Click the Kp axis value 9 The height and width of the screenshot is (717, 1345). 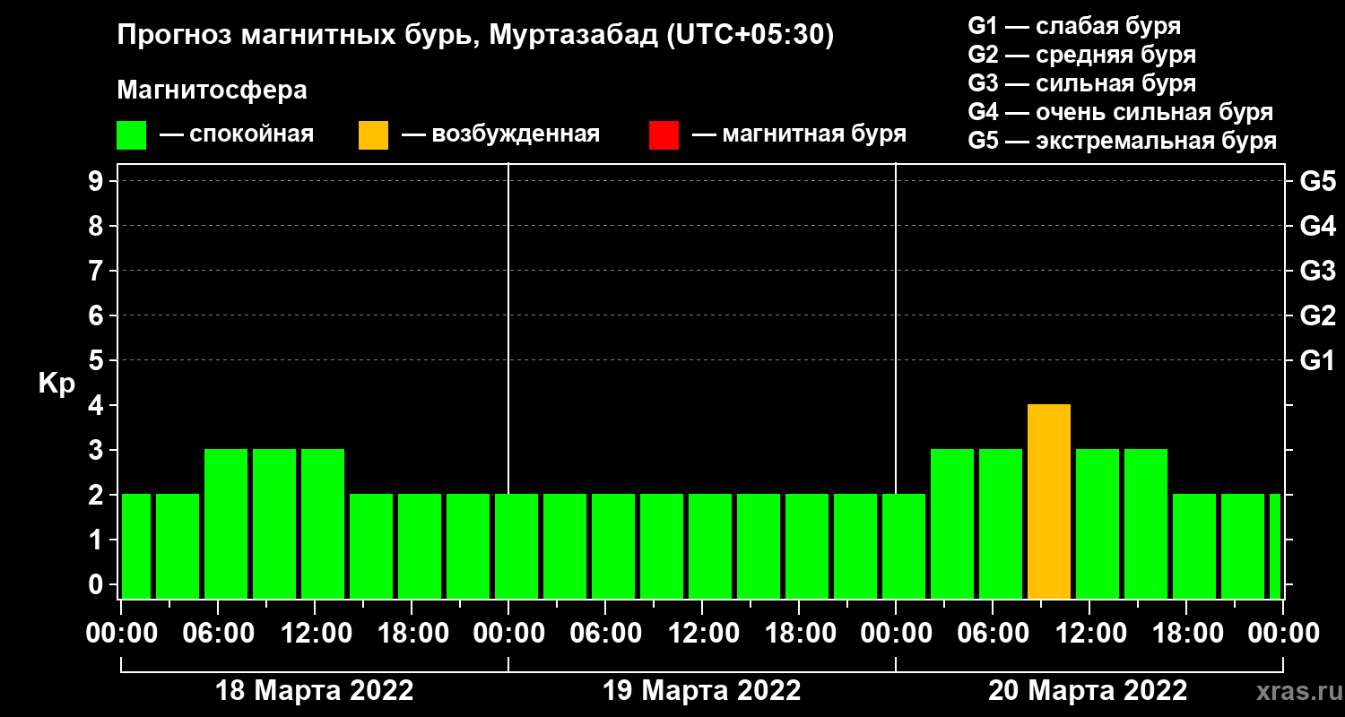click(98, 181)
